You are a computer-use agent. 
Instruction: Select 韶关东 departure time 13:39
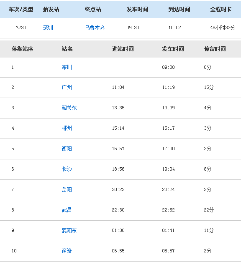pyautogui.click(x=169, y=108)
